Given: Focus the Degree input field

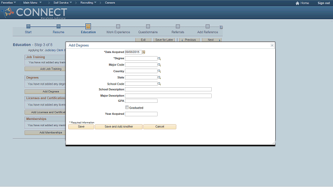Looking at the screenshot, I should coord(141,58).
